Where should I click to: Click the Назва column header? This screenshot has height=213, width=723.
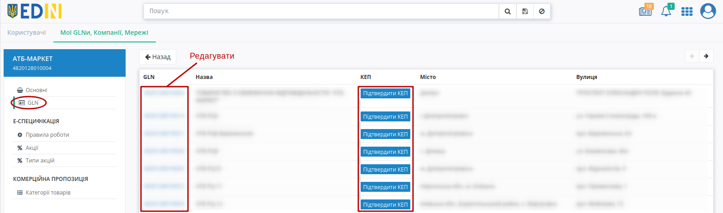[x=204, y=77]
